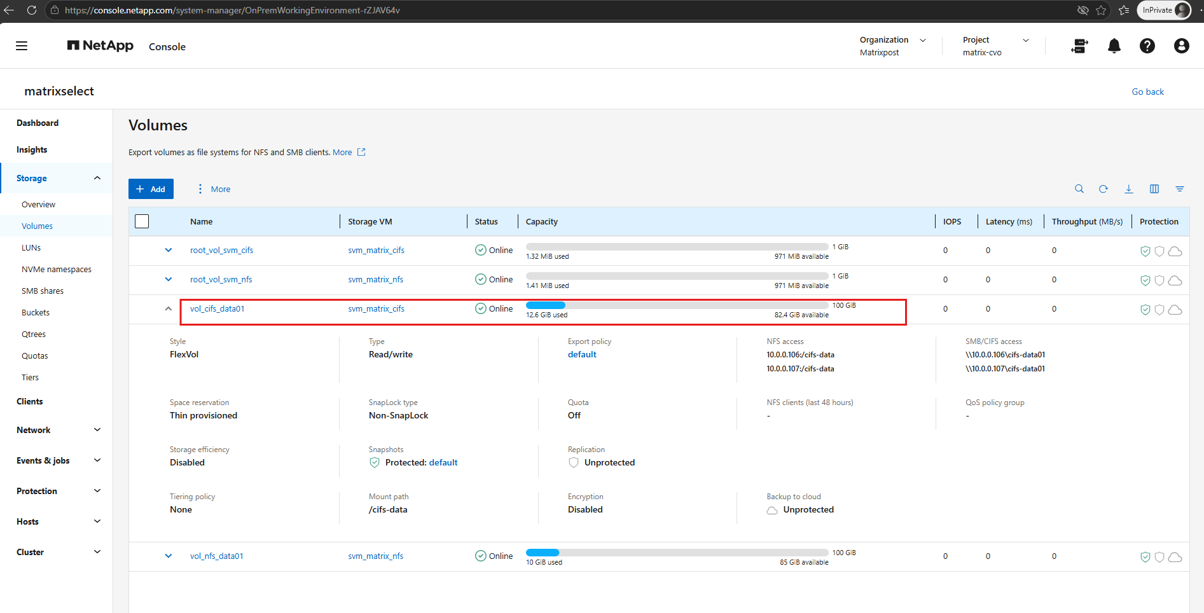Click the Add volume button

pos(151,189)
